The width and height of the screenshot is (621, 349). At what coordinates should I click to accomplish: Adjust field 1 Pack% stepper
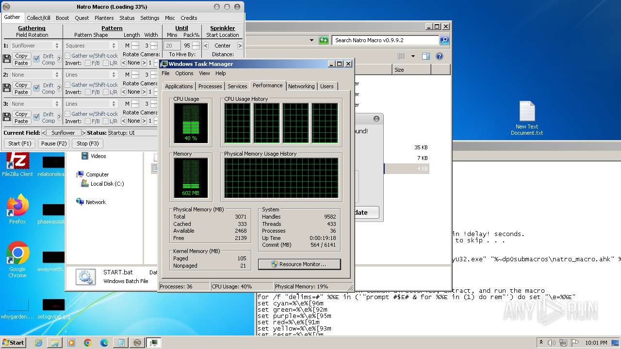pos(196,46)
